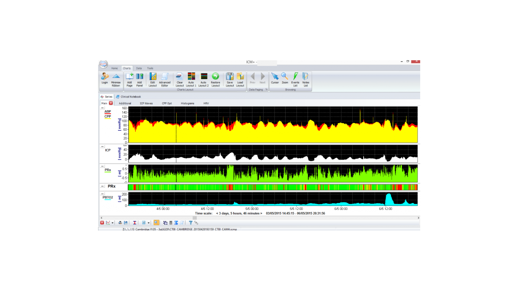Open the Data Paging dialog launcher

click(267, 90)
